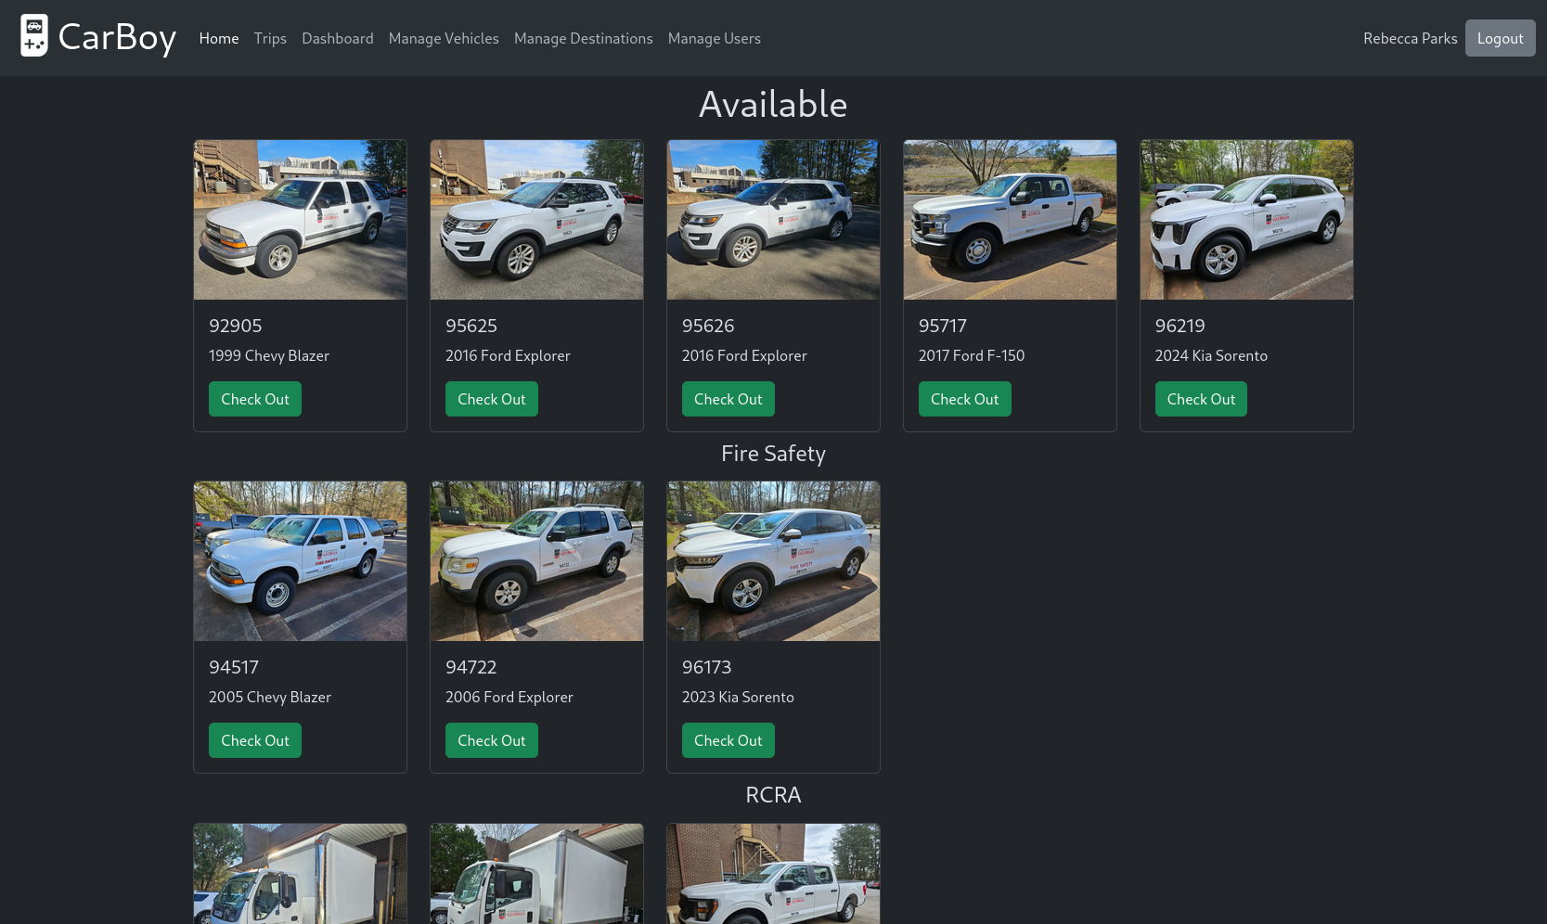The height and width of the screenshot is (924, 1547).
Task: Check out vehicle 95625 Ford Explorer
Action: pos(491,399)
